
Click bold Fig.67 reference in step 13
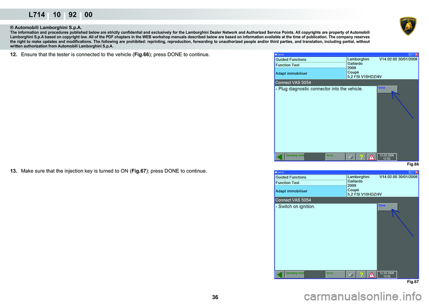[x=139, y=171]
